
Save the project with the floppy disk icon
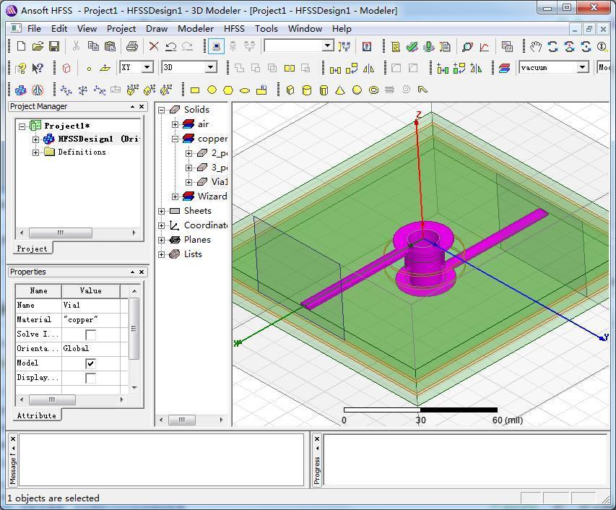(x=54, y=46)
